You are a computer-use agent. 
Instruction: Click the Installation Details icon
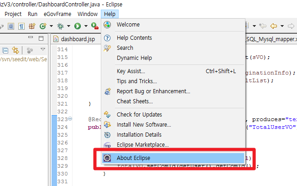107,135
